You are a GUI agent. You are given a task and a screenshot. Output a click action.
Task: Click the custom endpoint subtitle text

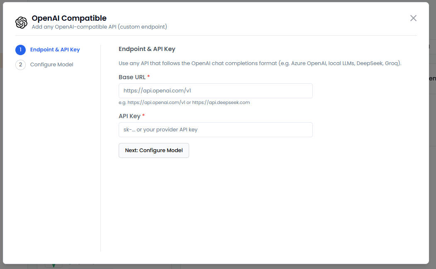(x=99, y=27)
